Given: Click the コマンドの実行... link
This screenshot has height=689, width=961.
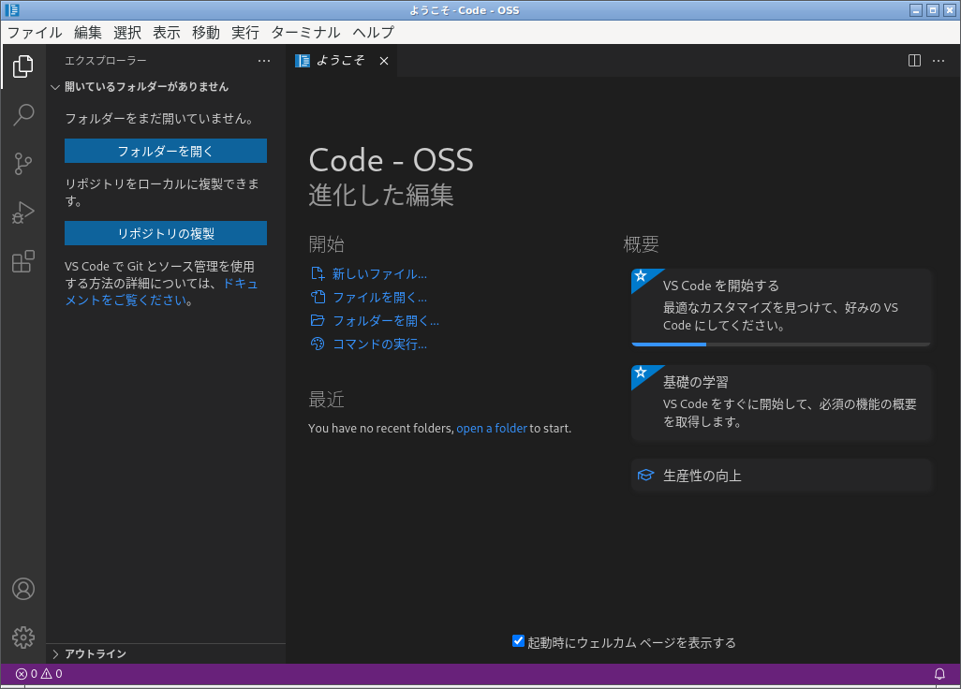Looking at the screenshot, I should [379, 344].
